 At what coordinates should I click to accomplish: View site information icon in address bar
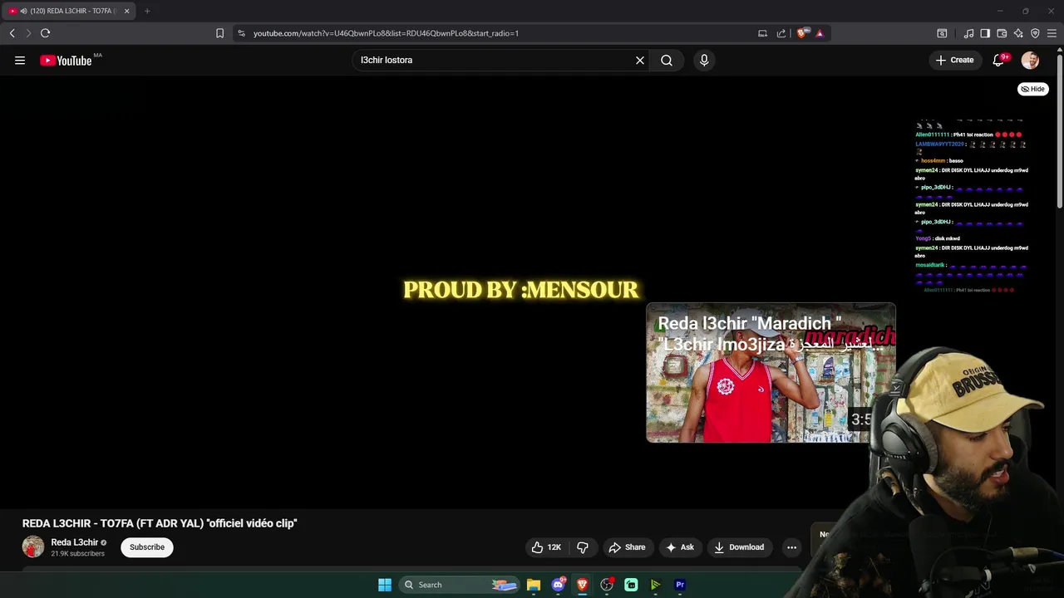pos(241,33)
